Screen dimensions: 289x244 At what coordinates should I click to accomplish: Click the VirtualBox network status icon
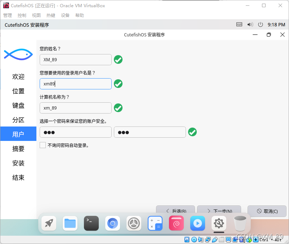pyautogui.click(x=208, y=240)
